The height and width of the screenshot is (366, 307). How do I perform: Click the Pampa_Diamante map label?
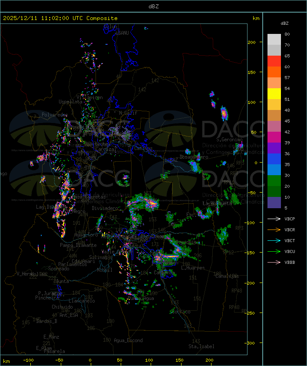click(78, 245)
